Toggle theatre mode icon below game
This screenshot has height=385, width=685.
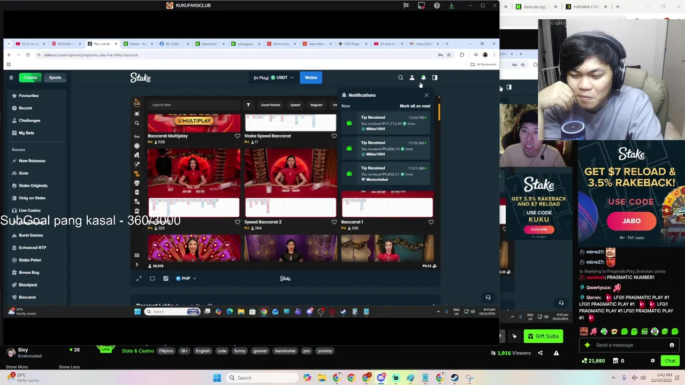tap(153, 279)
